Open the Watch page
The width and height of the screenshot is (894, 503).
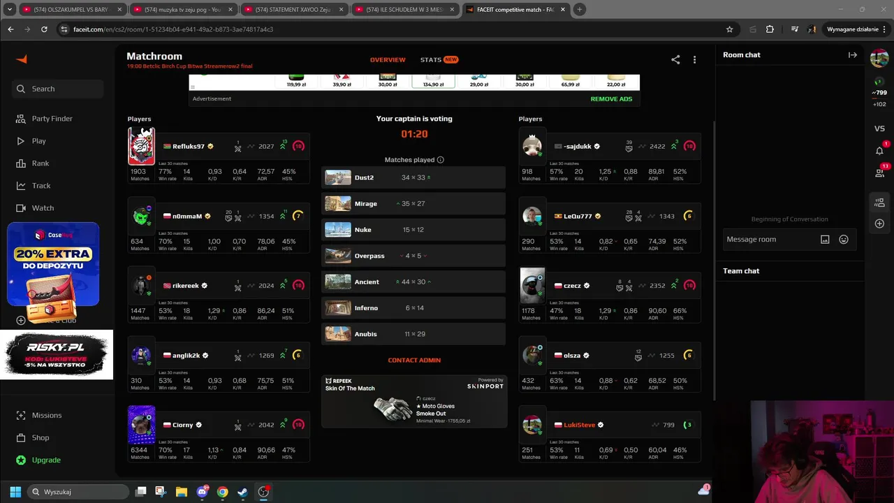tap(35, 208)
